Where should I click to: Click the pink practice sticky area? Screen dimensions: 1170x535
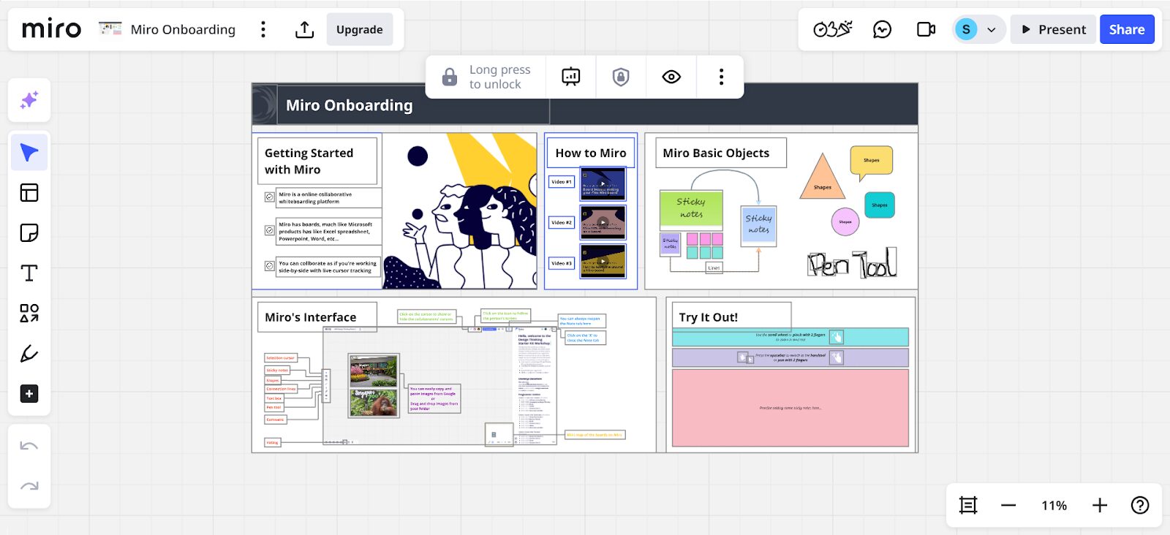(x=790, y=408)
